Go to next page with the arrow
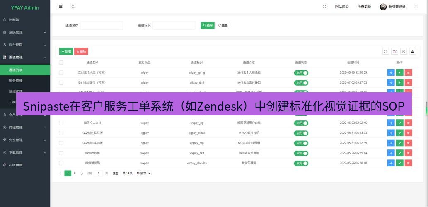 (x=82, y=173)
